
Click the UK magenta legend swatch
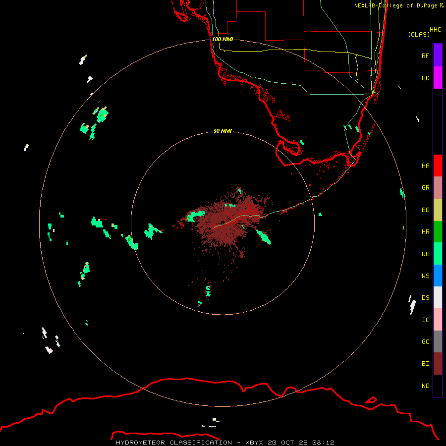point(438,78)
